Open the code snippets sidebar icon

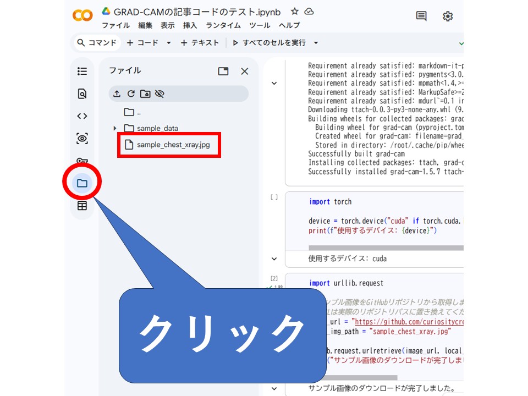click(82, 116)
